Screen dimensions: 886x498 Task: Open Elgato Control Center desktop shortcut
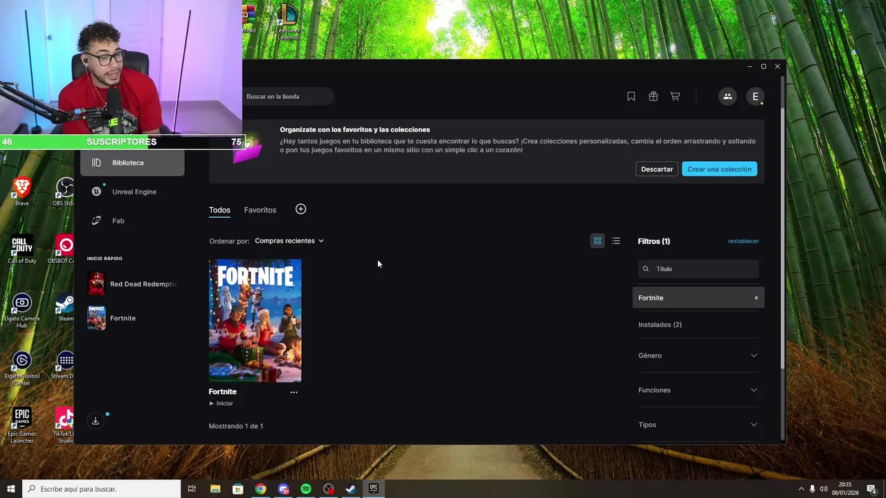(22, 369)
